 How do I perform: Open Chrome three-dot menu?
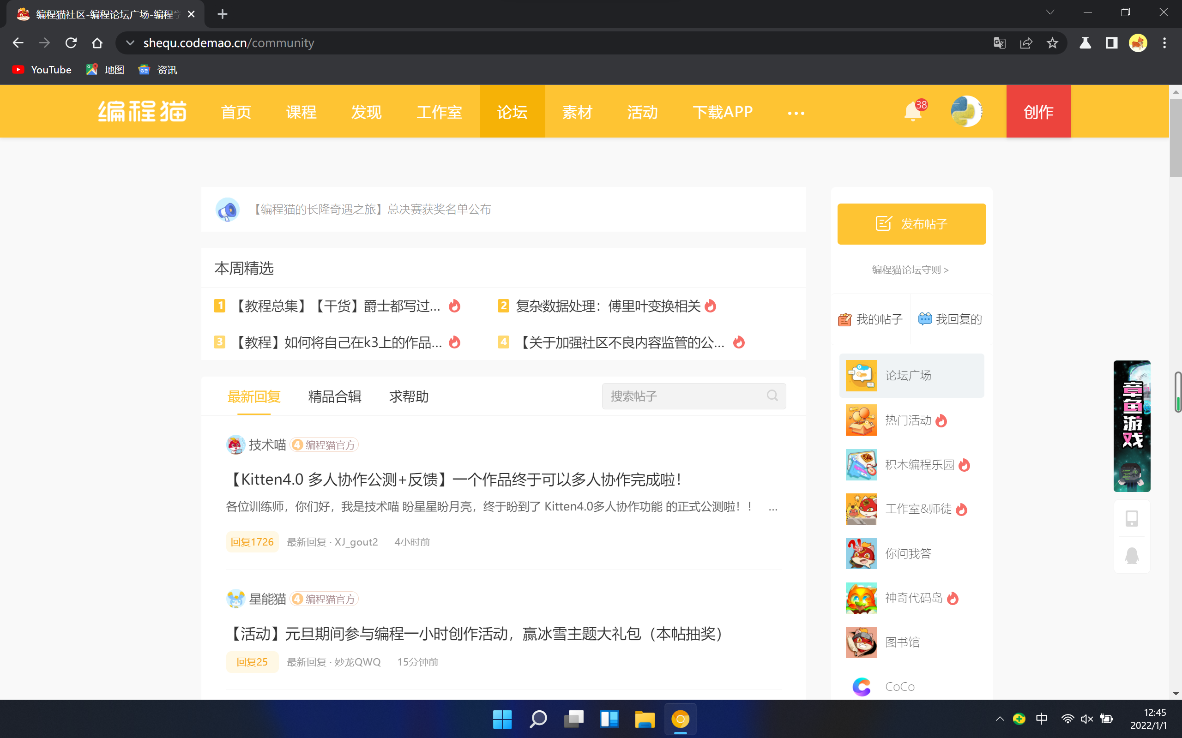pos(1164,43)
